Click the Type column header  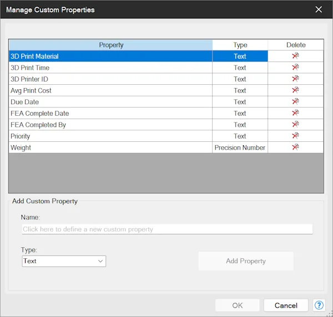(x=240, y=45)
